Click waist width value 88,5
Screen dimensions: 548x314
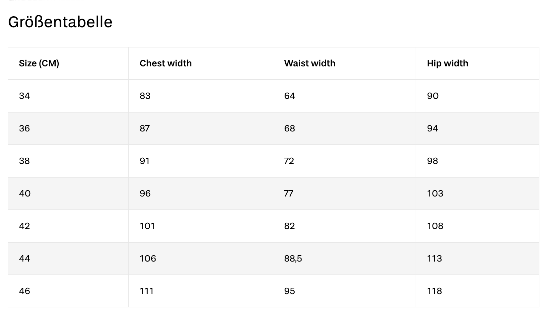[293, 259]
